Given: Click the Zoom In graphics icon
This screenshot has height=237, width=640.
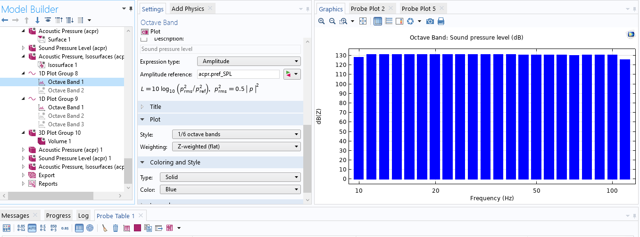Looking at the screenshot, I should [x=322, y=21].
